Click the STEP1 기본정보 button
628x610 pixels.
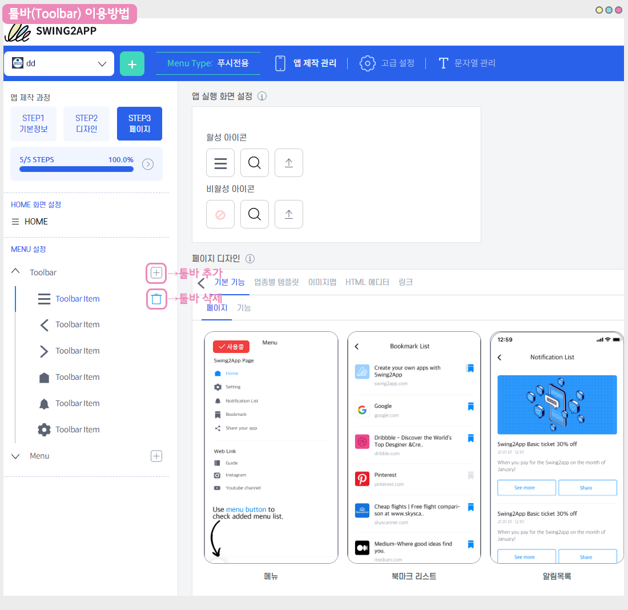pyautogui.click(x=34, y=123)
